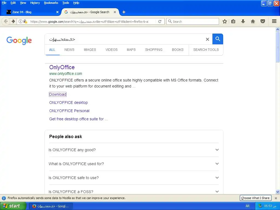Click the vertical scrollbar thumb
The image size is (280, 210).
point(278,47)
